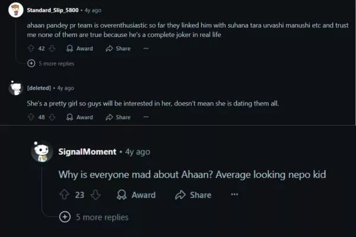
Task: Downvote the Standard_Slip_5800 comment
Action: click(x=52, y=49)
